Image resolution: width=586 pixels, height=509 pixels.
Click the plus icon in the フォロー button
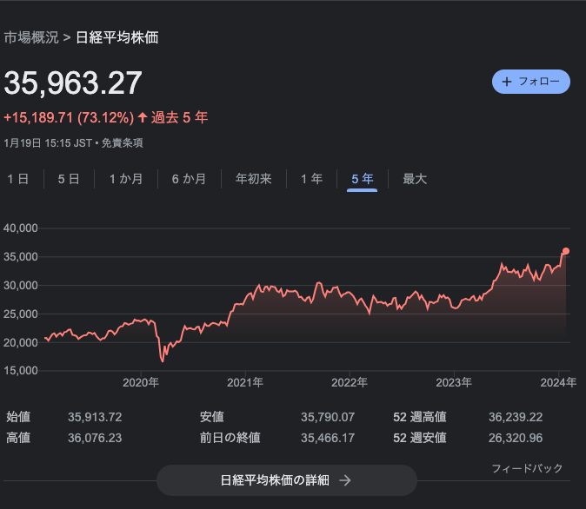point(506,82)
